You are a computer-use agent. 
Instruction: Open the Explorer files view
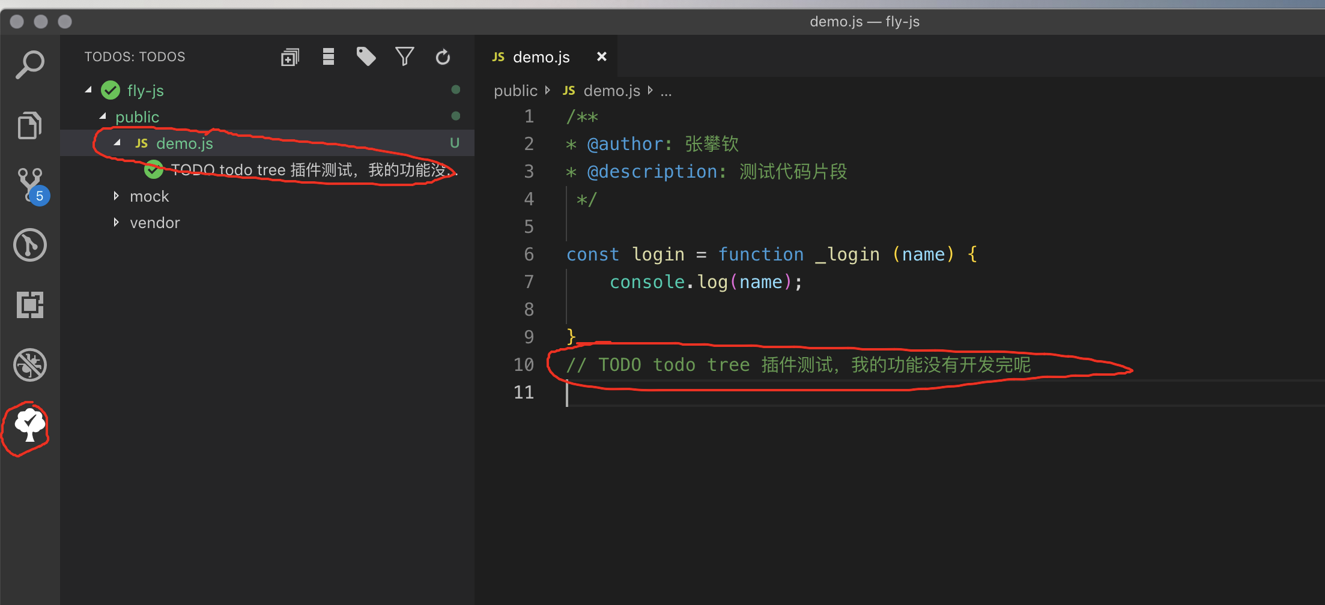(29, 125)
